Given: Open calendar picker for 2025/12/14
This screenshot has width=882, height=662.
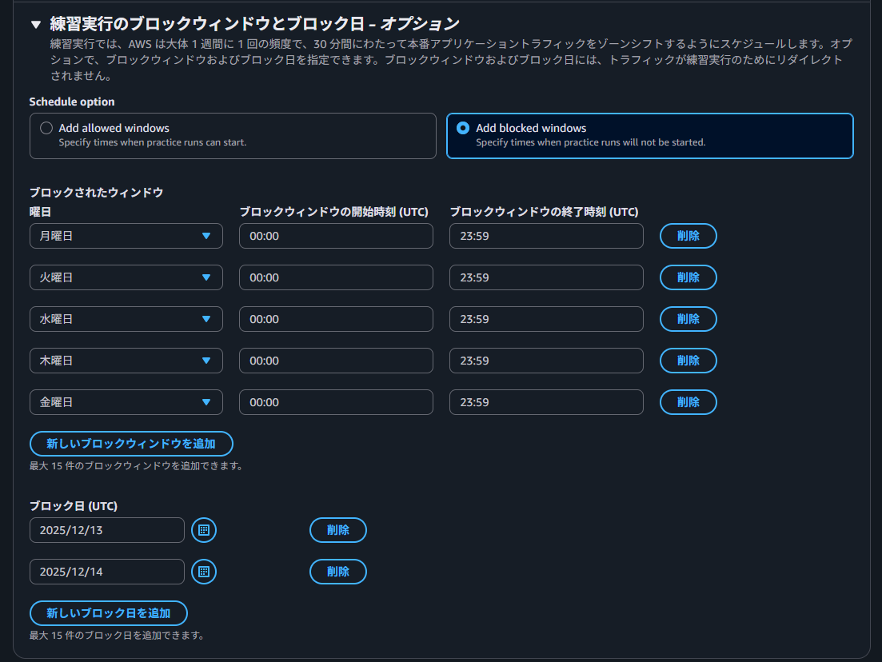Looking at the screenshot, I should tap(204, 572).
